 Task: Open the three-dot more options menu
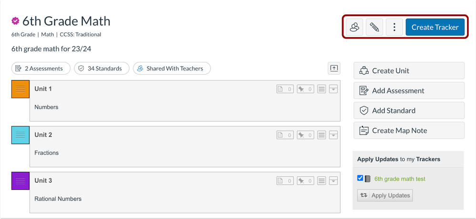coord(395,27)
